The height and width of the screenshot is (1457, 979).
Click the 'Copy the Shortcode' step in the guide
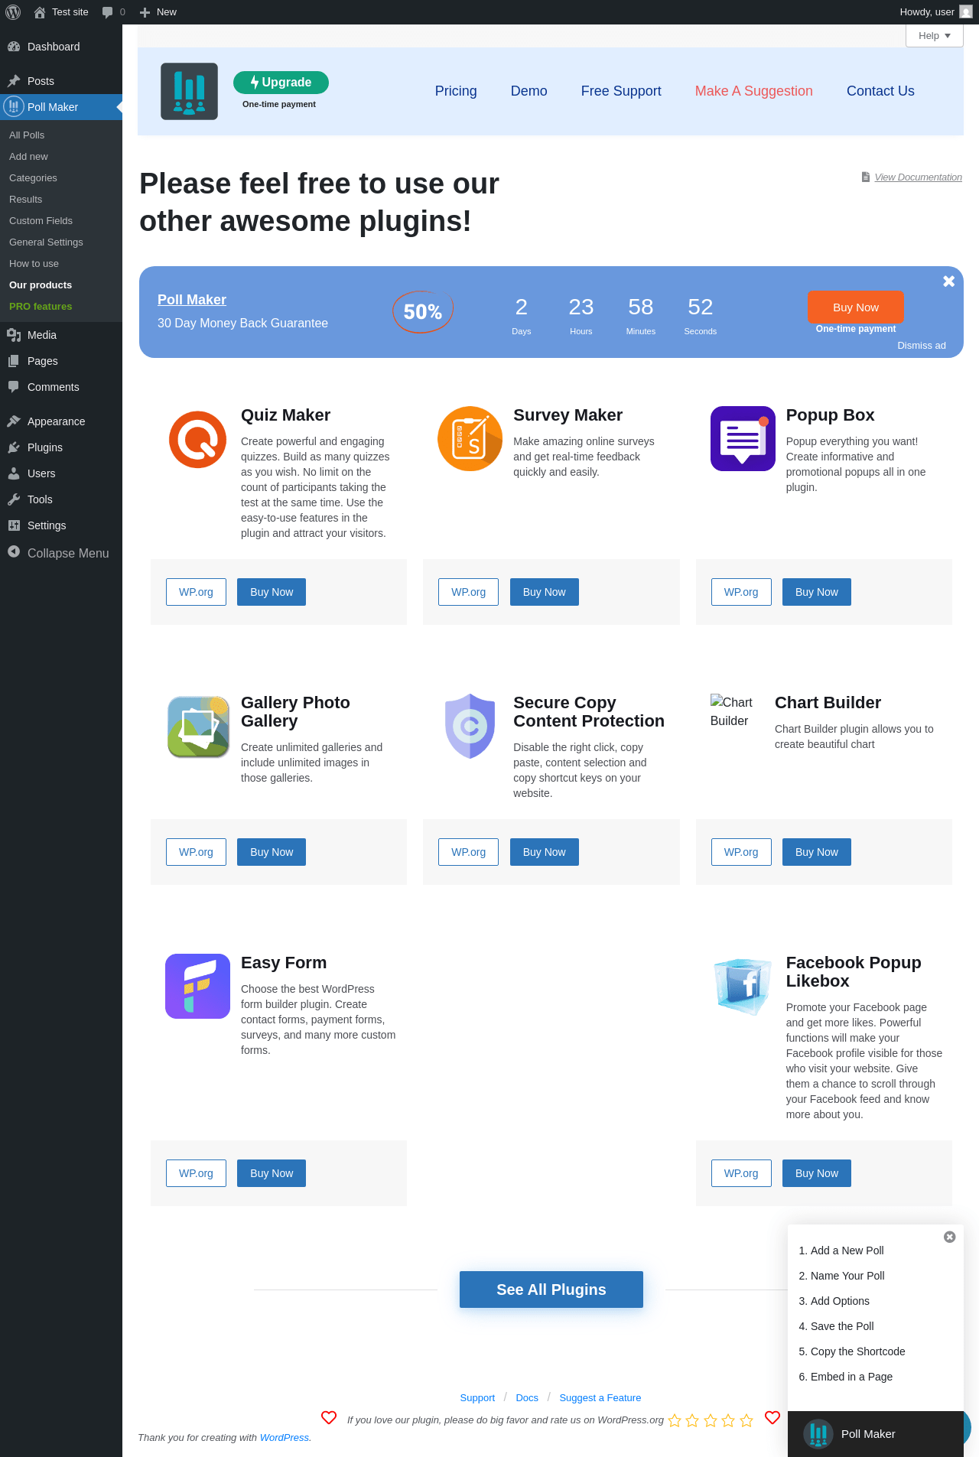click(x=858, y=1351)
